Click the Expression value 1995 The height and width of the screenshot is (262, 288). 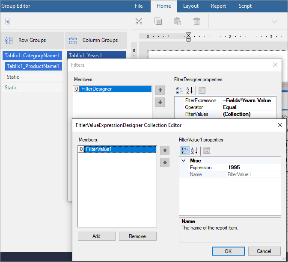[x=253, y=167]
